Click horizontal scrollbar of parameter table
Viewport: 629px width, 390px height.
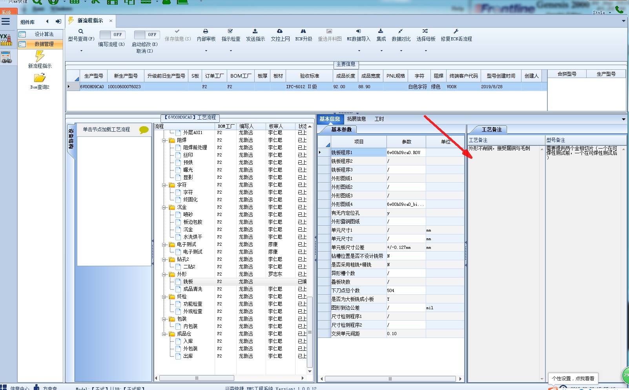click(390, 379)
